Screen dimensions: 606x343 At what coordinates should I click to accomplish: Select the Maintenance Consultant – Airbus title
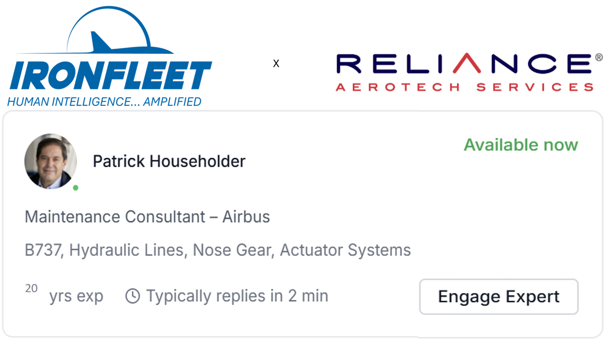point(147,217)
